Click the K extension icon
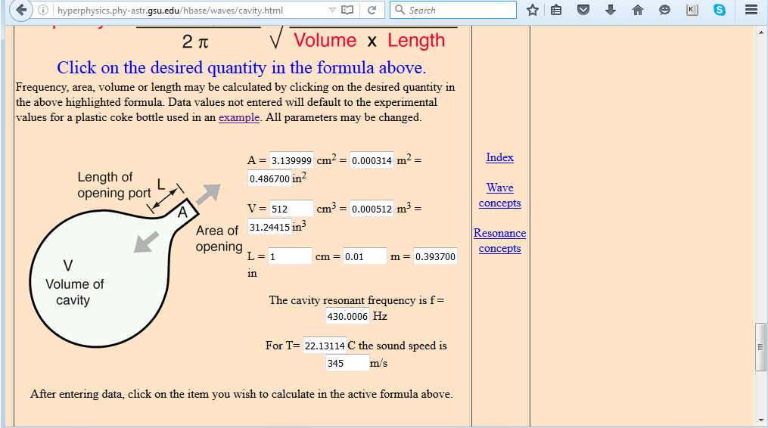Screen dimensions: 768x428 coord(692,10)
